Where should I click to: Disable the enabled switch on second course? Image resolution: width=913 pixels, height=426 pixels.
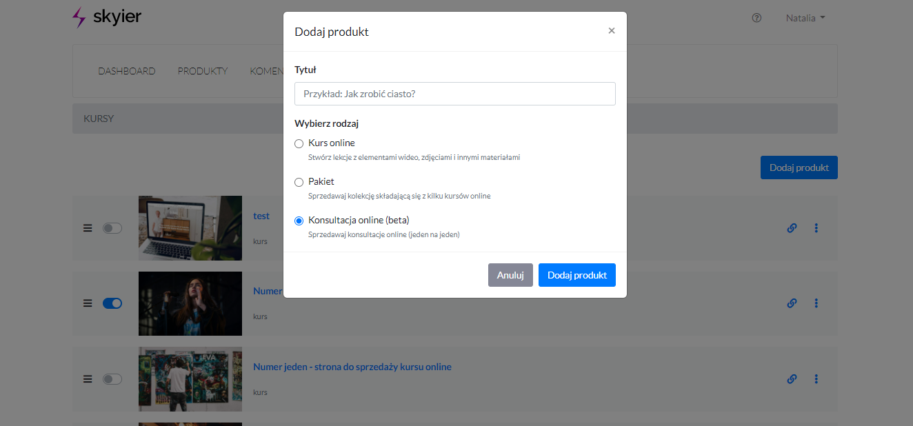(x=112, y=303)
